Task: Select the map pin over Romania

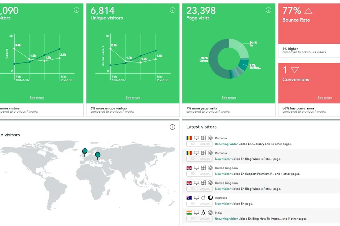Action: [98, 156]
